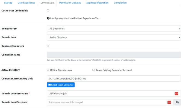Enable Offline Domain Join checkbox
The width and height of the screenshot is (183, 108).
click(48, 70)
